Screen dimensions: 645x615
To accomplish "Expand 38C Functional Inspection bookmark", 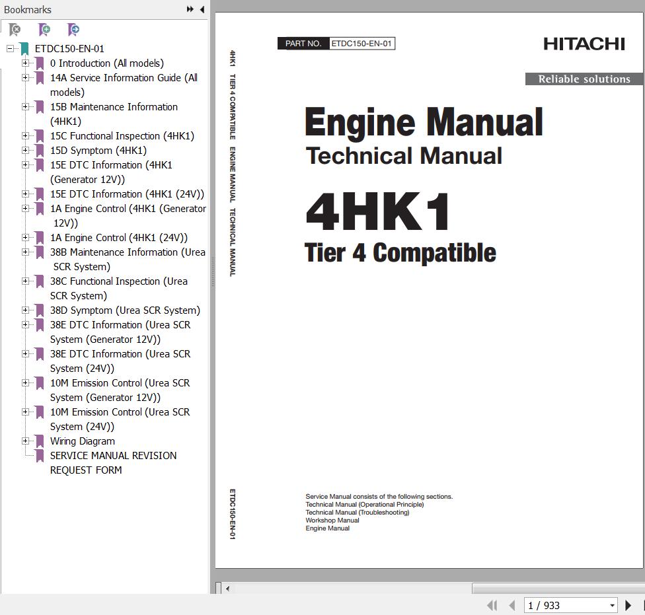I will click(26, 281).
